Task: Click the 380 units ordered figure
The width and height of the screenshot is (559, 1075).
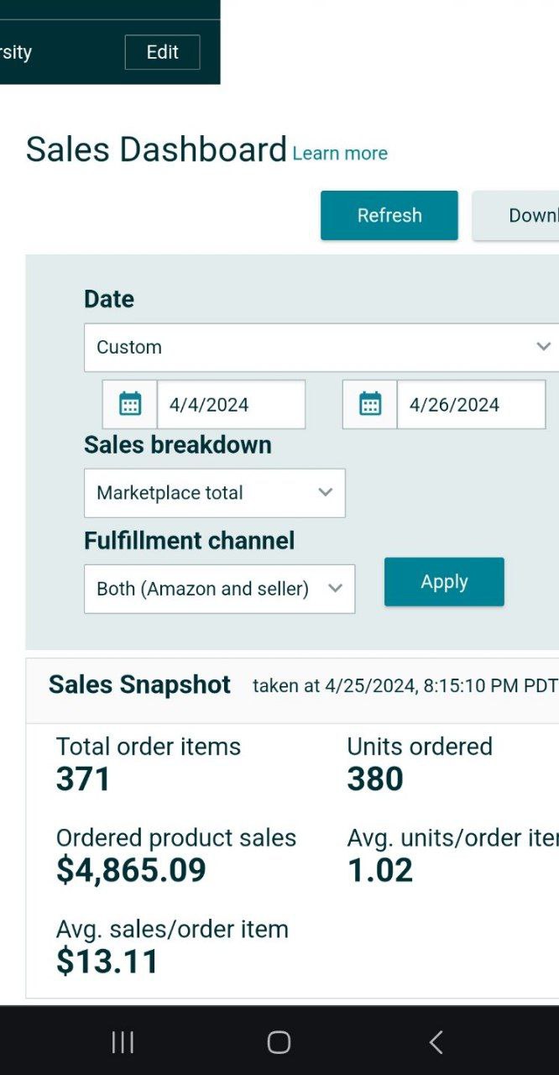Action: click(x=375, y=779)
